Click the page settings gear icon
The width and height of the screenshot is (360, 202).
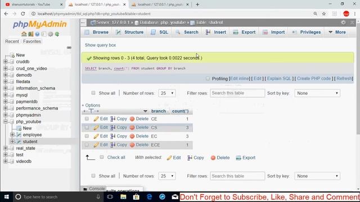(x=343, y=22)
